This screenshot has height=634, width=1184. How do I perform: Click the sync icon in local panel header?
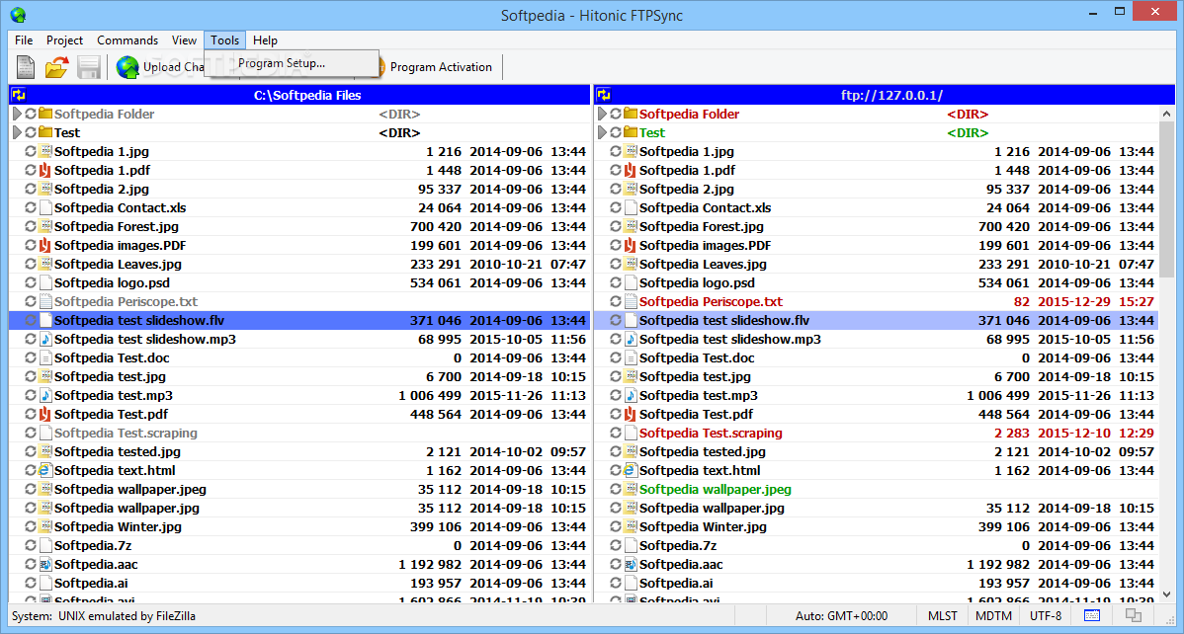click(18, 95)
